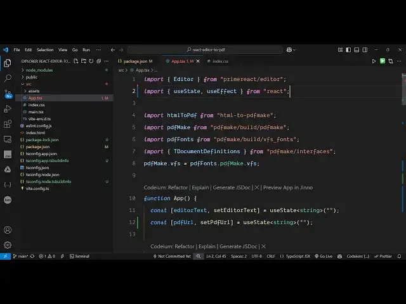Toggle the primary side bar

[x=348, y=49]
